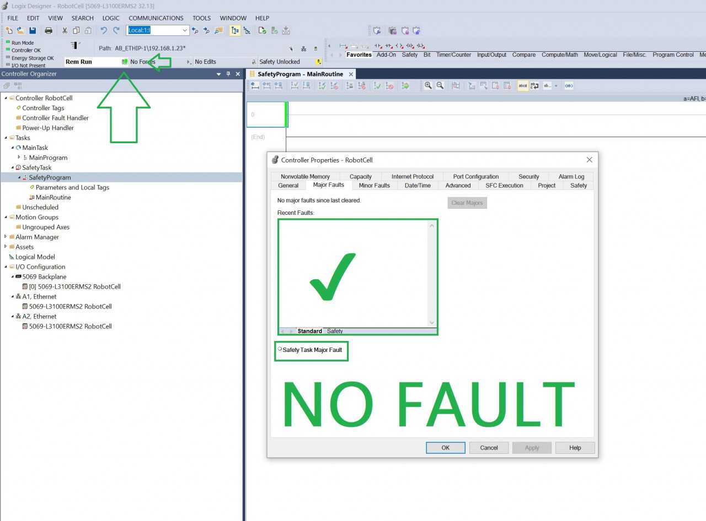Collapse the SafetyTask tree node

(x=12, y=167)
